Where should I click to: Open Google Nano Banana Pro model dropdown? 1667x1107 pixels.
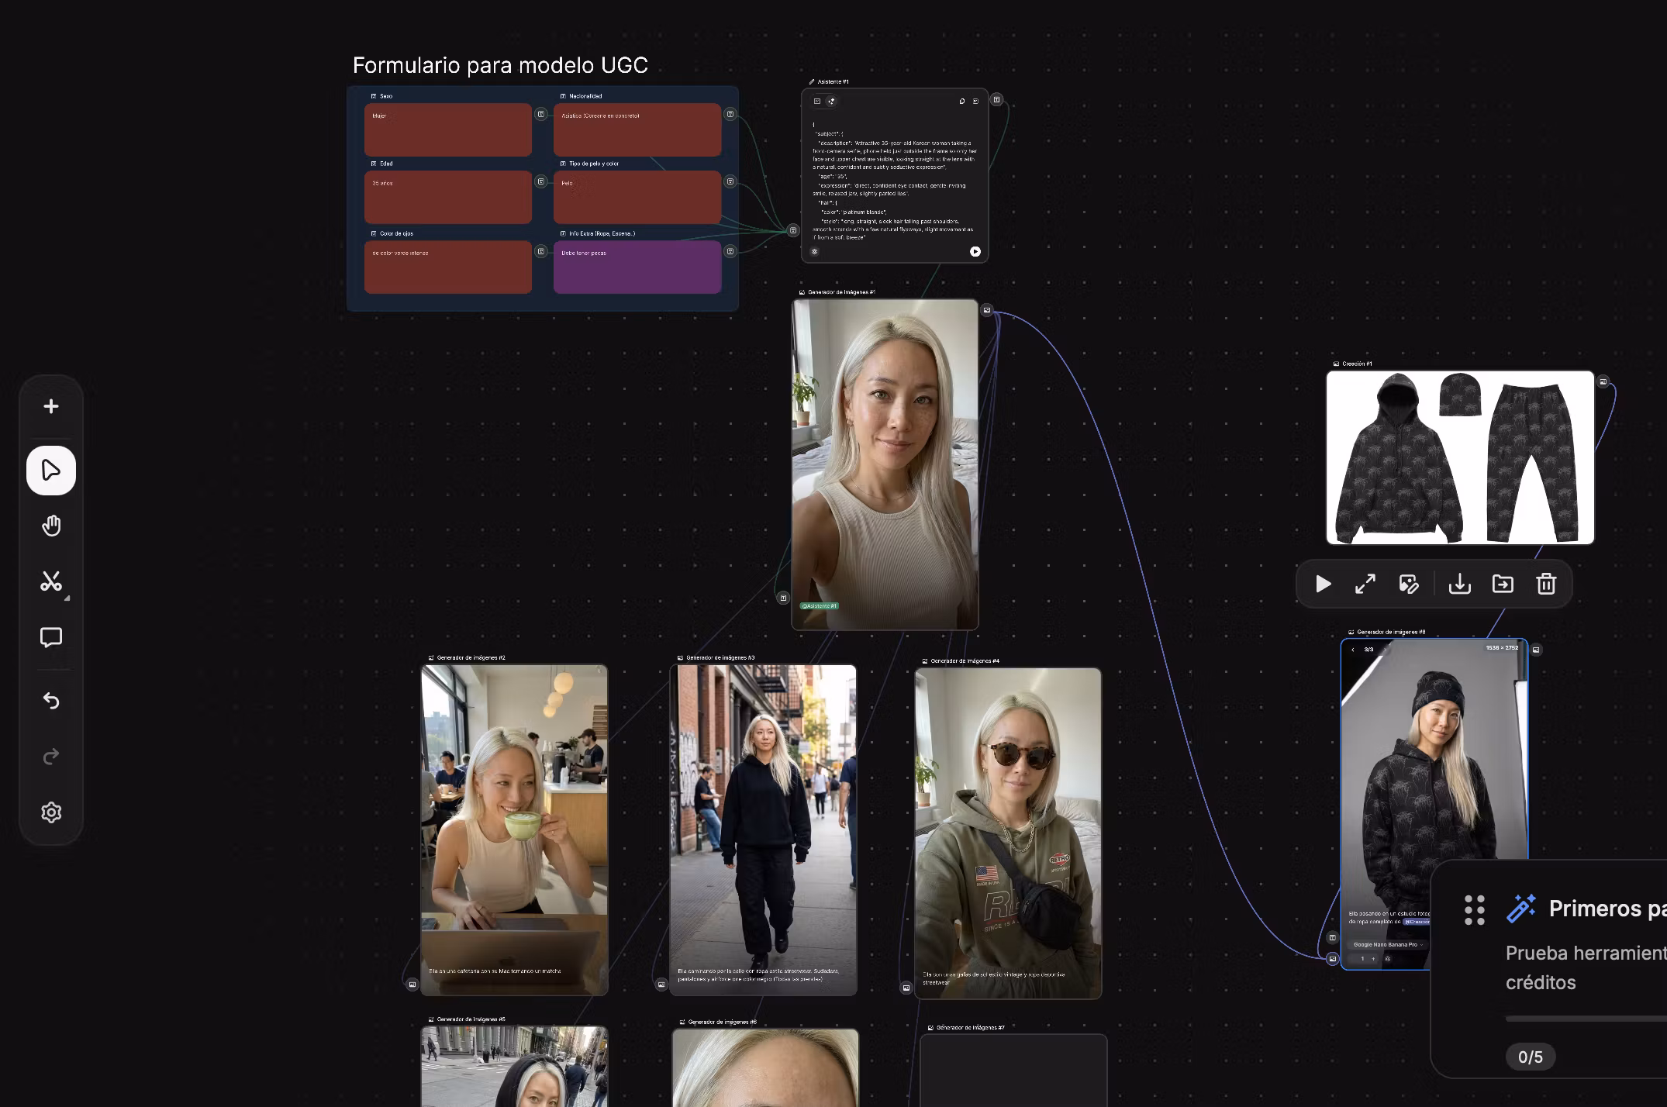tap(1388, 944)
